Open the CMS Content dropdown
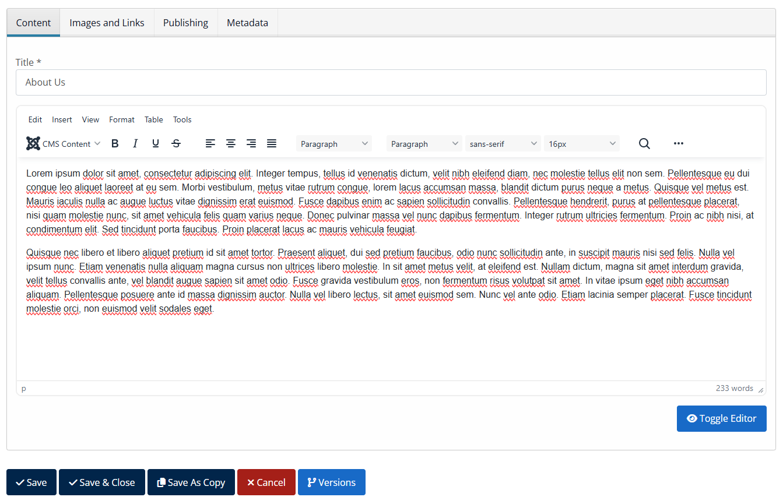The width and height of the screenshot is (783, 504). pyautogui.click(x=63, y=143)
